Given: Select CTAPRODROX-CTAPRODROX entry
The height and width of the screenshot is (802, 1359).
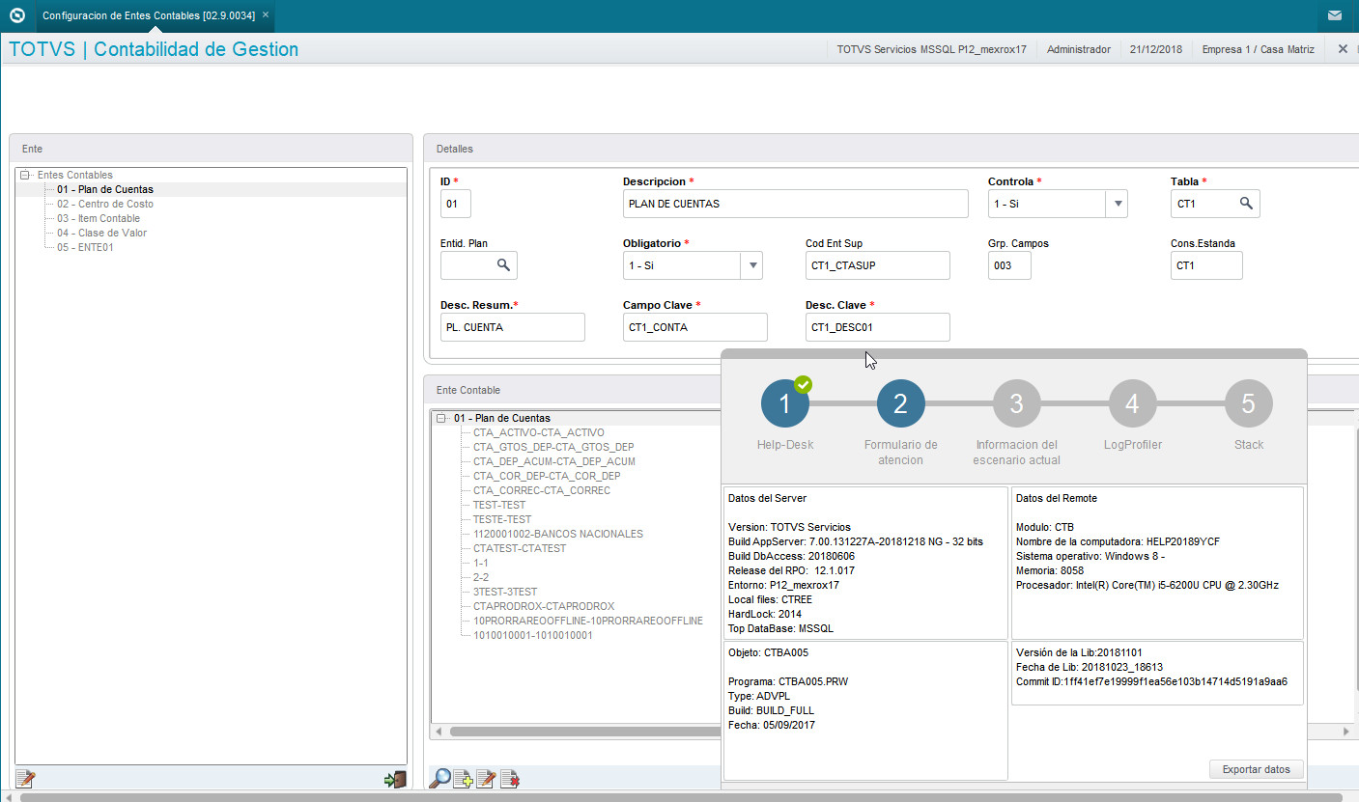Looking at the screenshot, I should (544, 606).
